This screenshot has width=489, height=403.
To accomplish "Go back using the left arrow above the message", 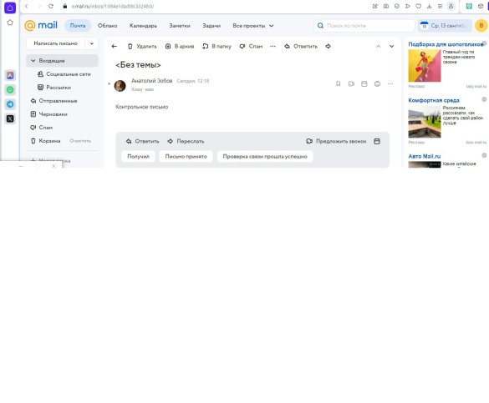I will 115,47.
